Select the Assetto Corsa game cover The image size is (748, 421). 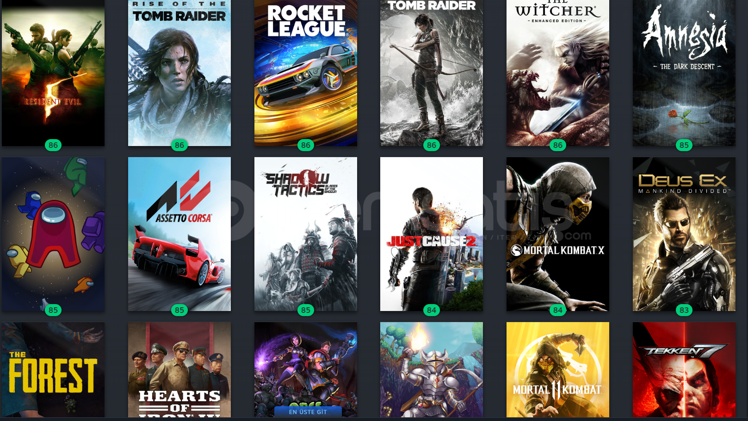pos(179,234)
